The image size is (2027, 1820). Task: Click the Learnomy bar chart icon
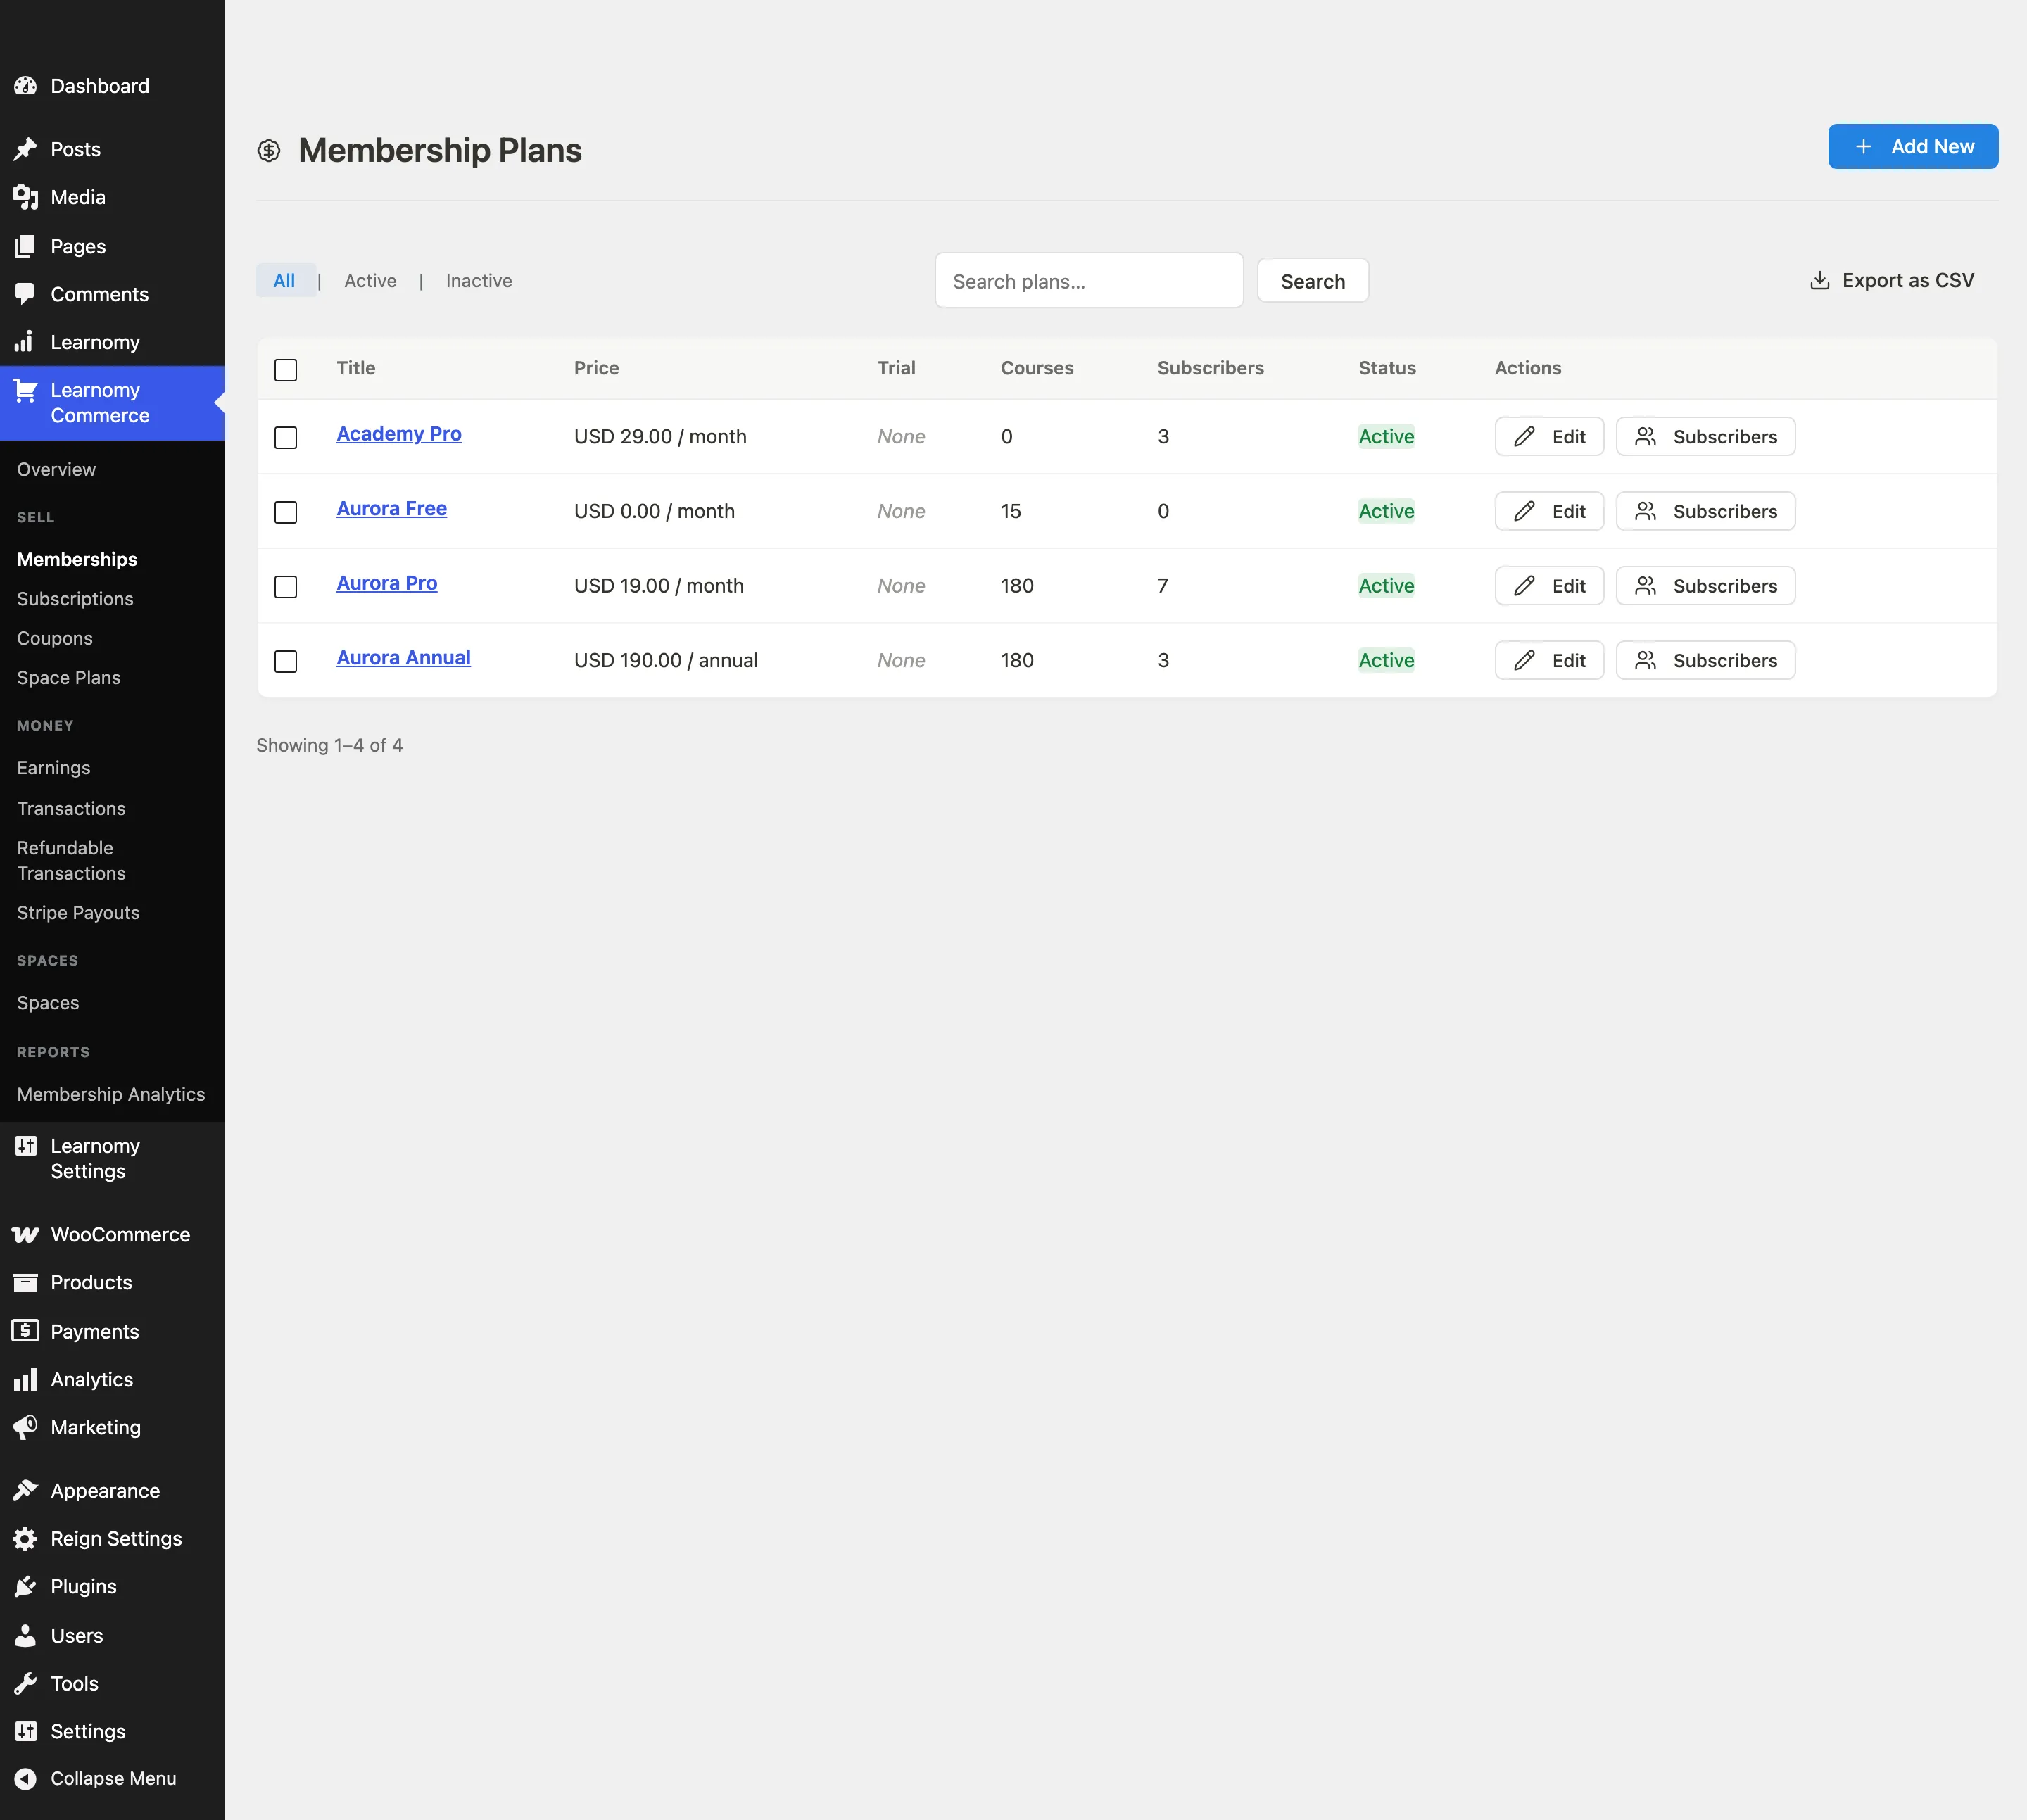pos(25,342)
